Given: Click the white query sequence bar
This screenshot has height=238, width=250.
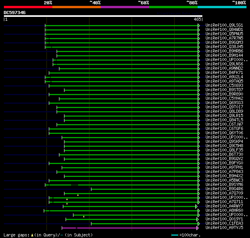Looking at the screenshot, I should pos(103,16).
